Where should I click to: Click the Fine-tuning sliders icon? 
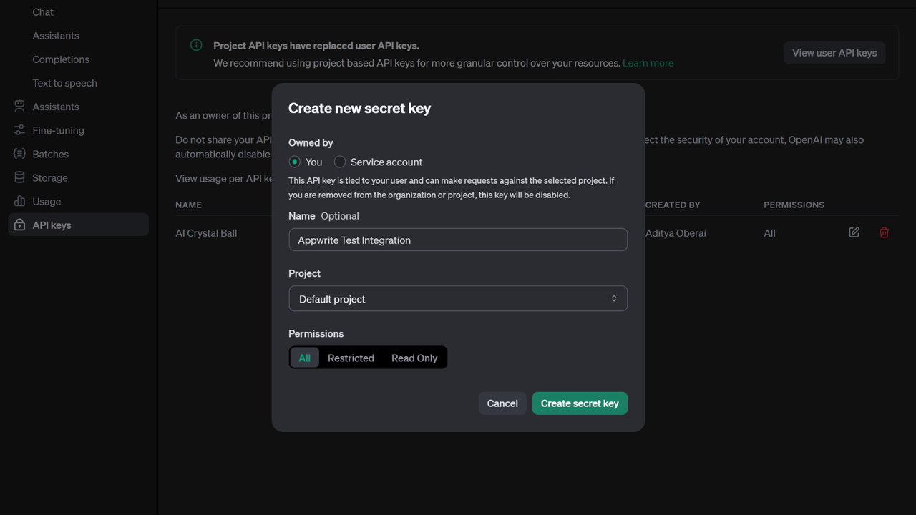(19, 130)
